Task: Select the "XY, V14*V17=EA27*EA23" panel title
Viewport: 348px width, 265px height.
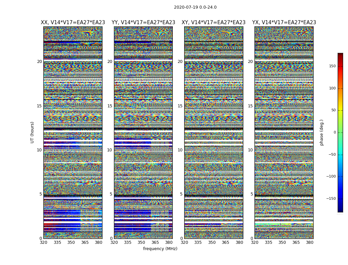Action: tap(213, 23)
